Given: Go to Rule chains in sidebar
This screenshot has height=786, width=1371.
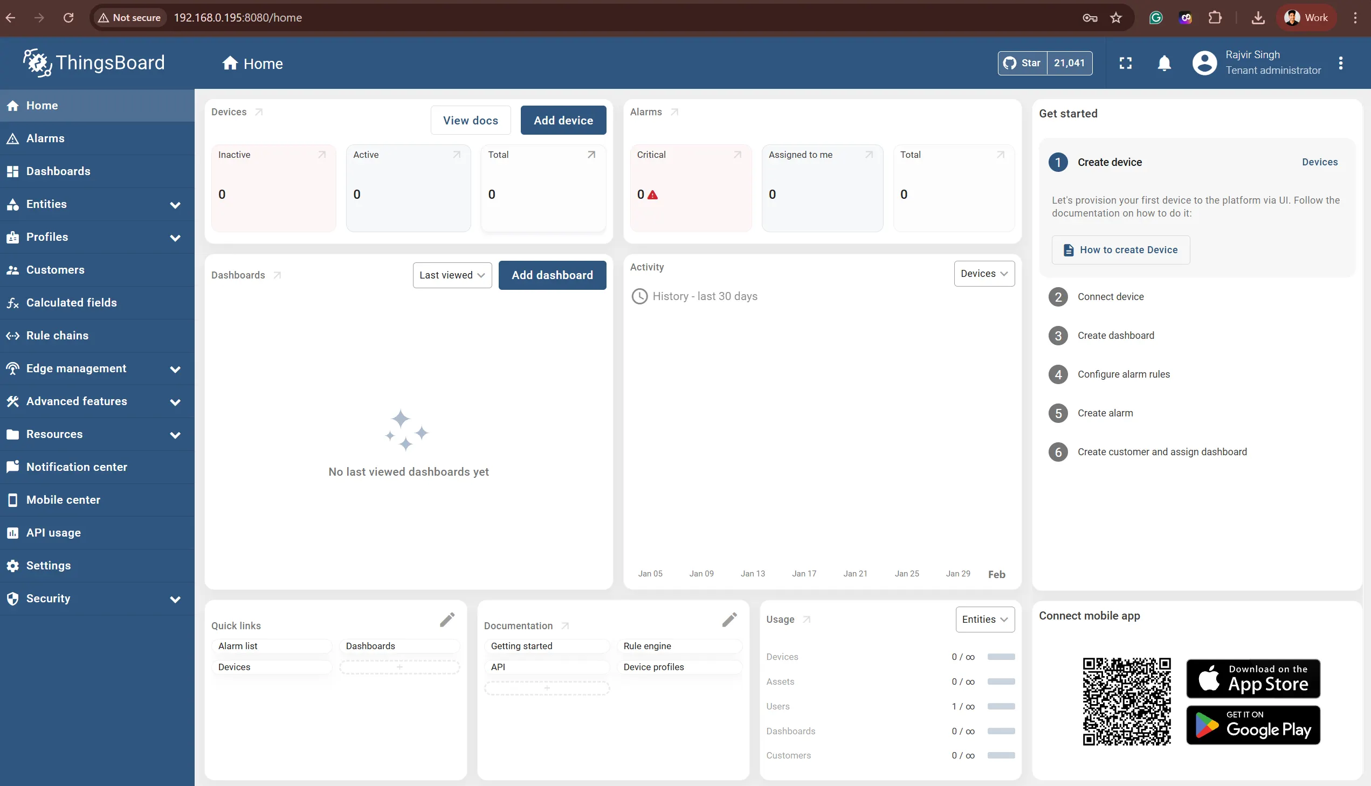Looking at the screenshot, I should pos(57,336).
